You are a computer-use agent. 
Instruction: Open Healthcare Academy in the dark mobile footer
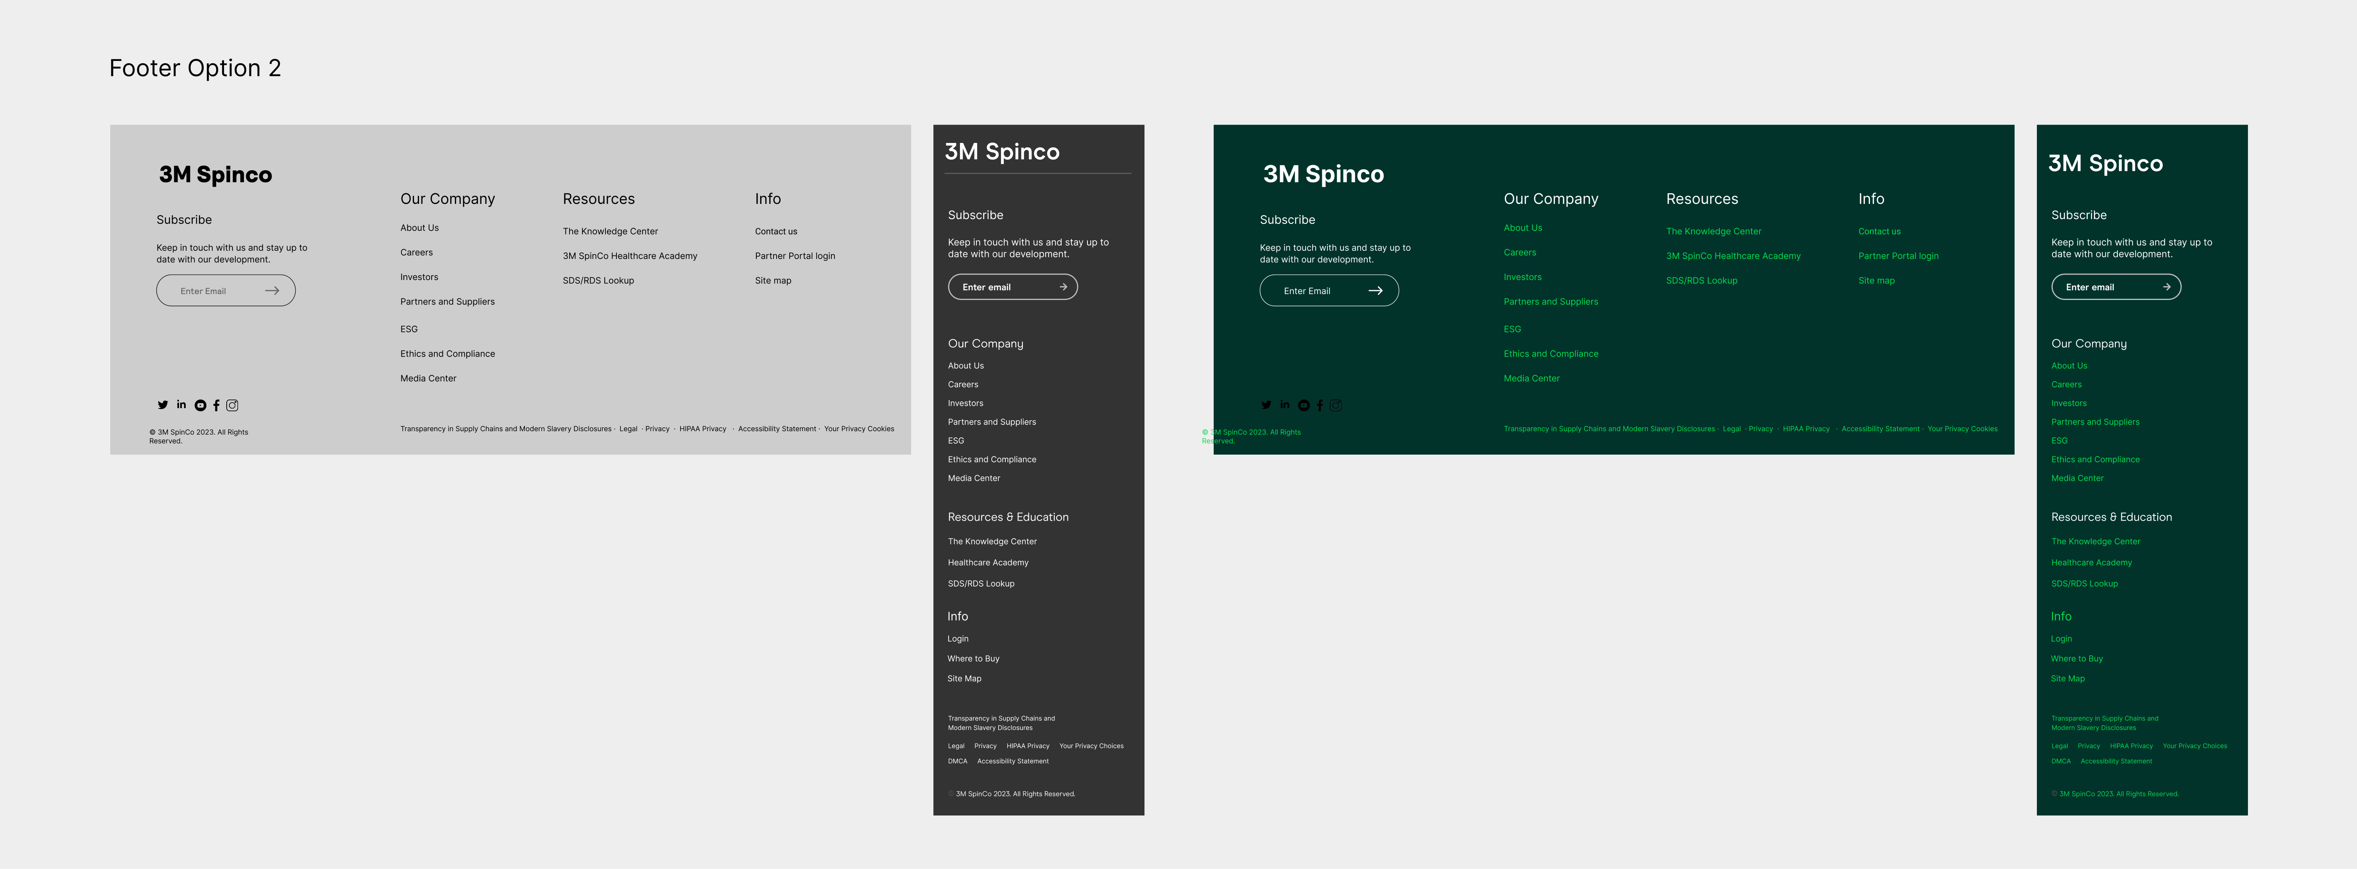[x=988, y=563]
